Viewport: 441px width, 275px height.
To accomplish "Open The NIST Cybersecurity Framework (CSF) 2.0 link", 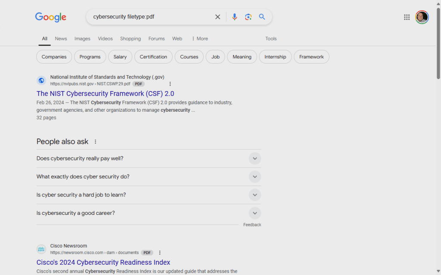I will (105, 94).
